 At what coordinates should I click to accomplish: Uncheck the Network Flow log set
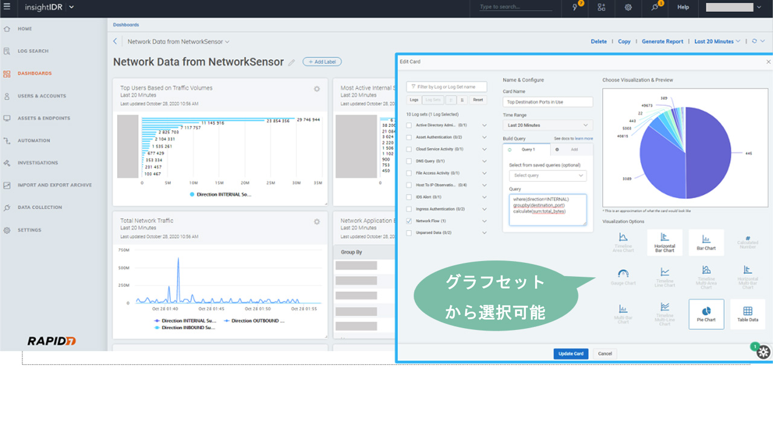click(x=409, y=221)
